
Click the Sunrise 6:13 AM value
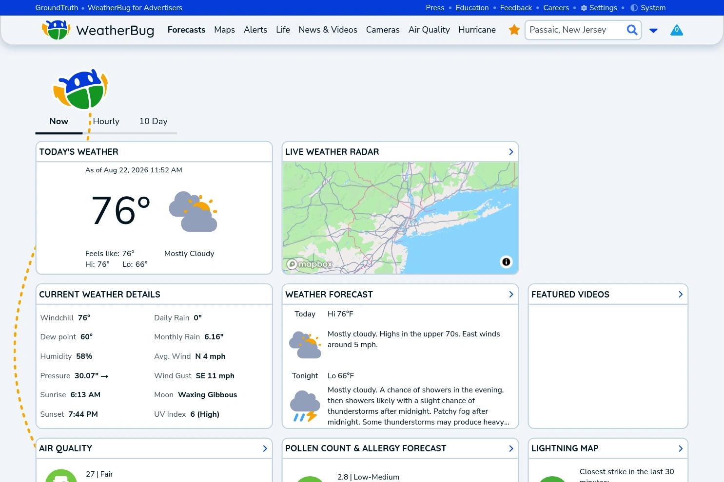[85, 395]
